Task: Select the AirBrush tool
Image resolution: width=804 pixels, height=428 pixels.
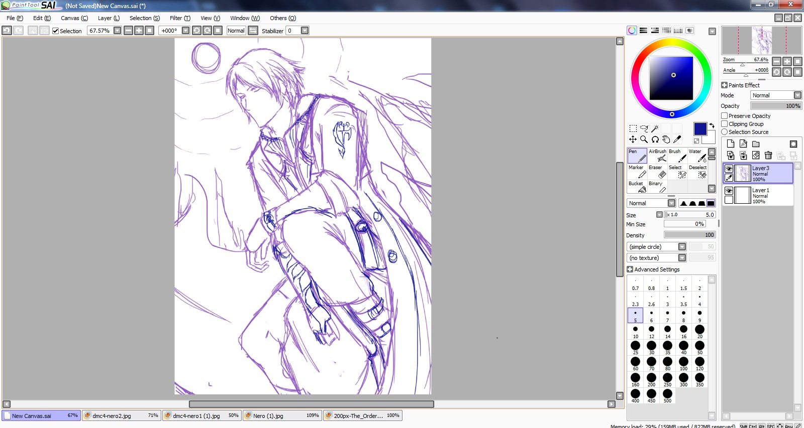Action: 657,156
